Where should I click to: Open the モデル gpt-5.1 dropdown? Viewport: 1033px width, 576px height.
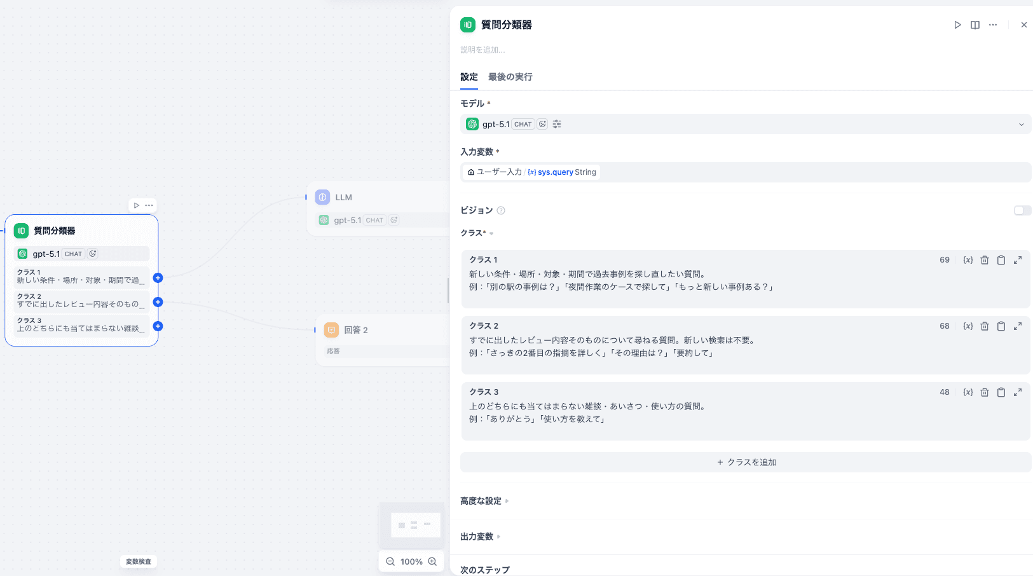click(x=746, y=124)
